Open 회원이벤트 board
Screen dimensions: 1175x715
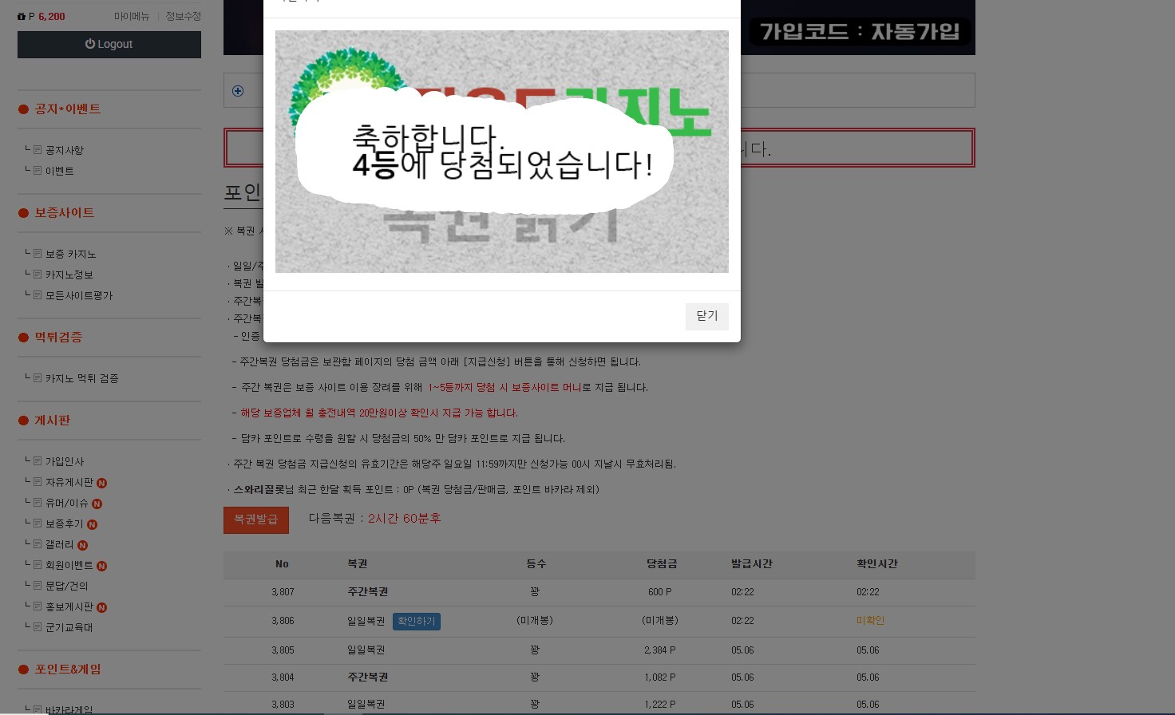click(x=69, y=565)
